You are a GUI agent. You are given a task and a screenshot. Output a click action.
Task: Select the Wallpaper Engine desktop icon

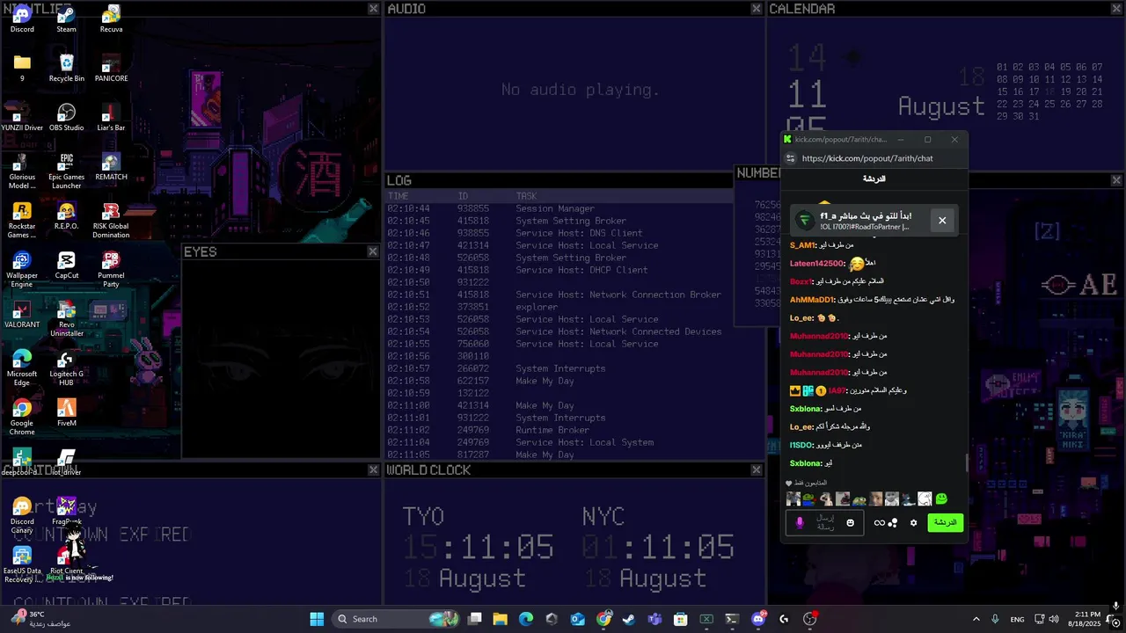pos(22,269)
